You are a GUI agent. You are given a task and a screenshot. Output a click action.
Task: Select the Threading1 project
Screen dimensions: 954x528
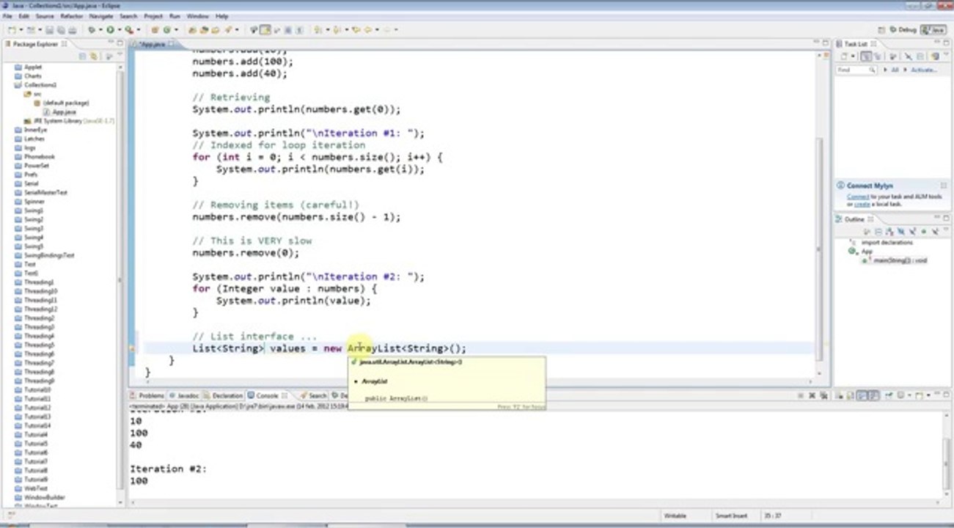pyautogui.click(x=39, y=282)
